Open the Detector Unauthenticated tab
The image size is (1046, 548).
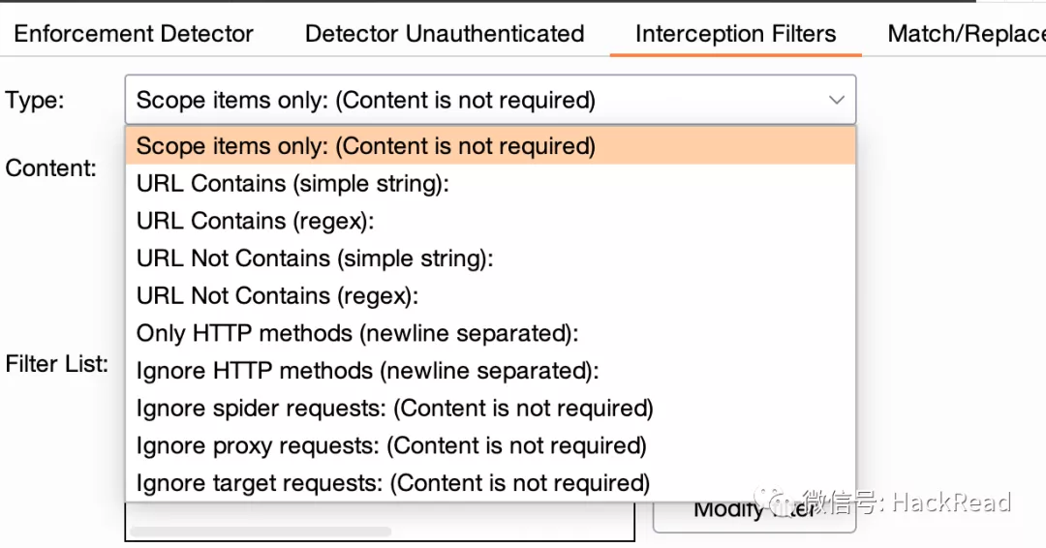tap(445, 34)
